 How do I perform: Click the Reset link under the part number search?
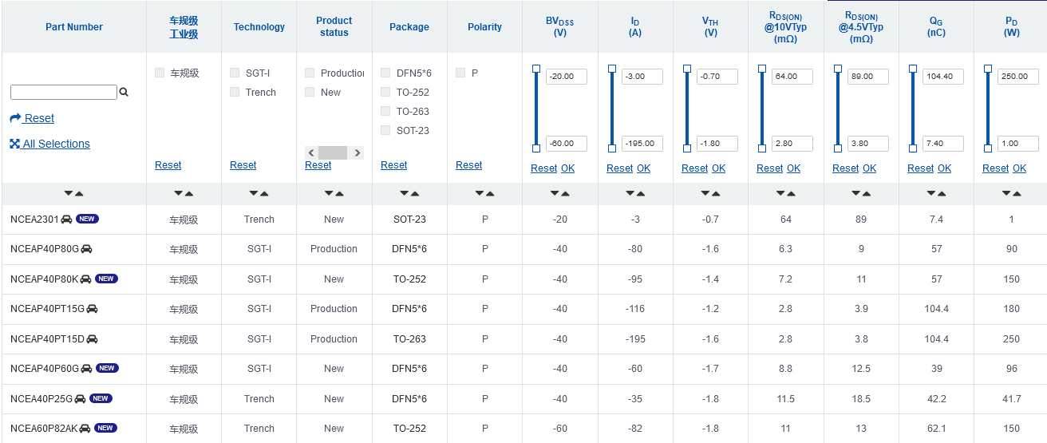[x=32, y=118]
